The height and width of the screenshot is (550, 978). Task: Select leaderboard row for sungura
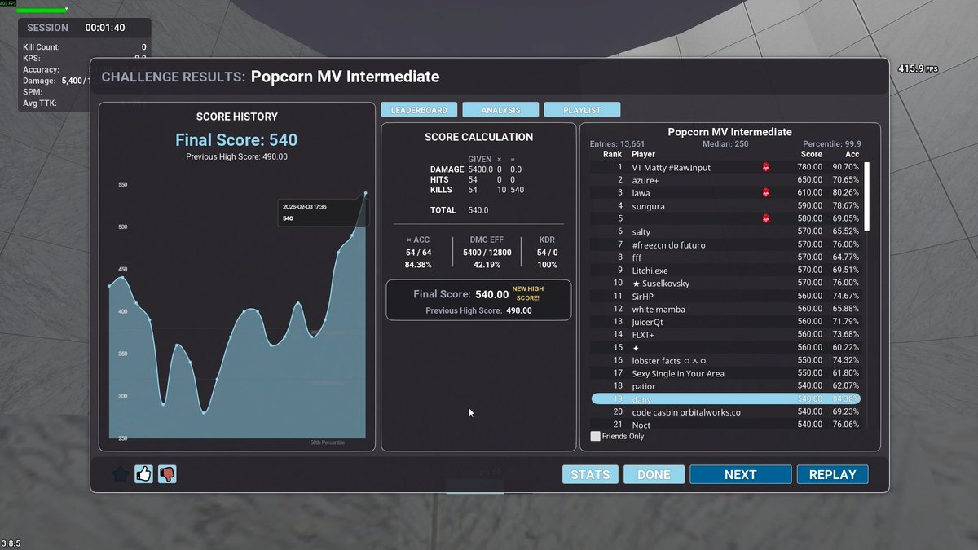(x=725, y=206)
